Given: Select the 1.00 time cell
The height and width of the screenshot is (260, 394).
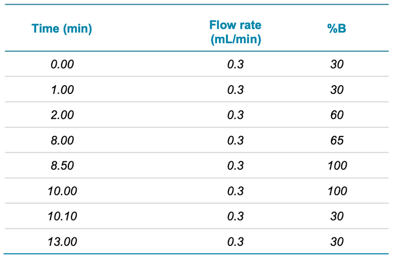Looking at the screenshot, I should tap(62, 90).
